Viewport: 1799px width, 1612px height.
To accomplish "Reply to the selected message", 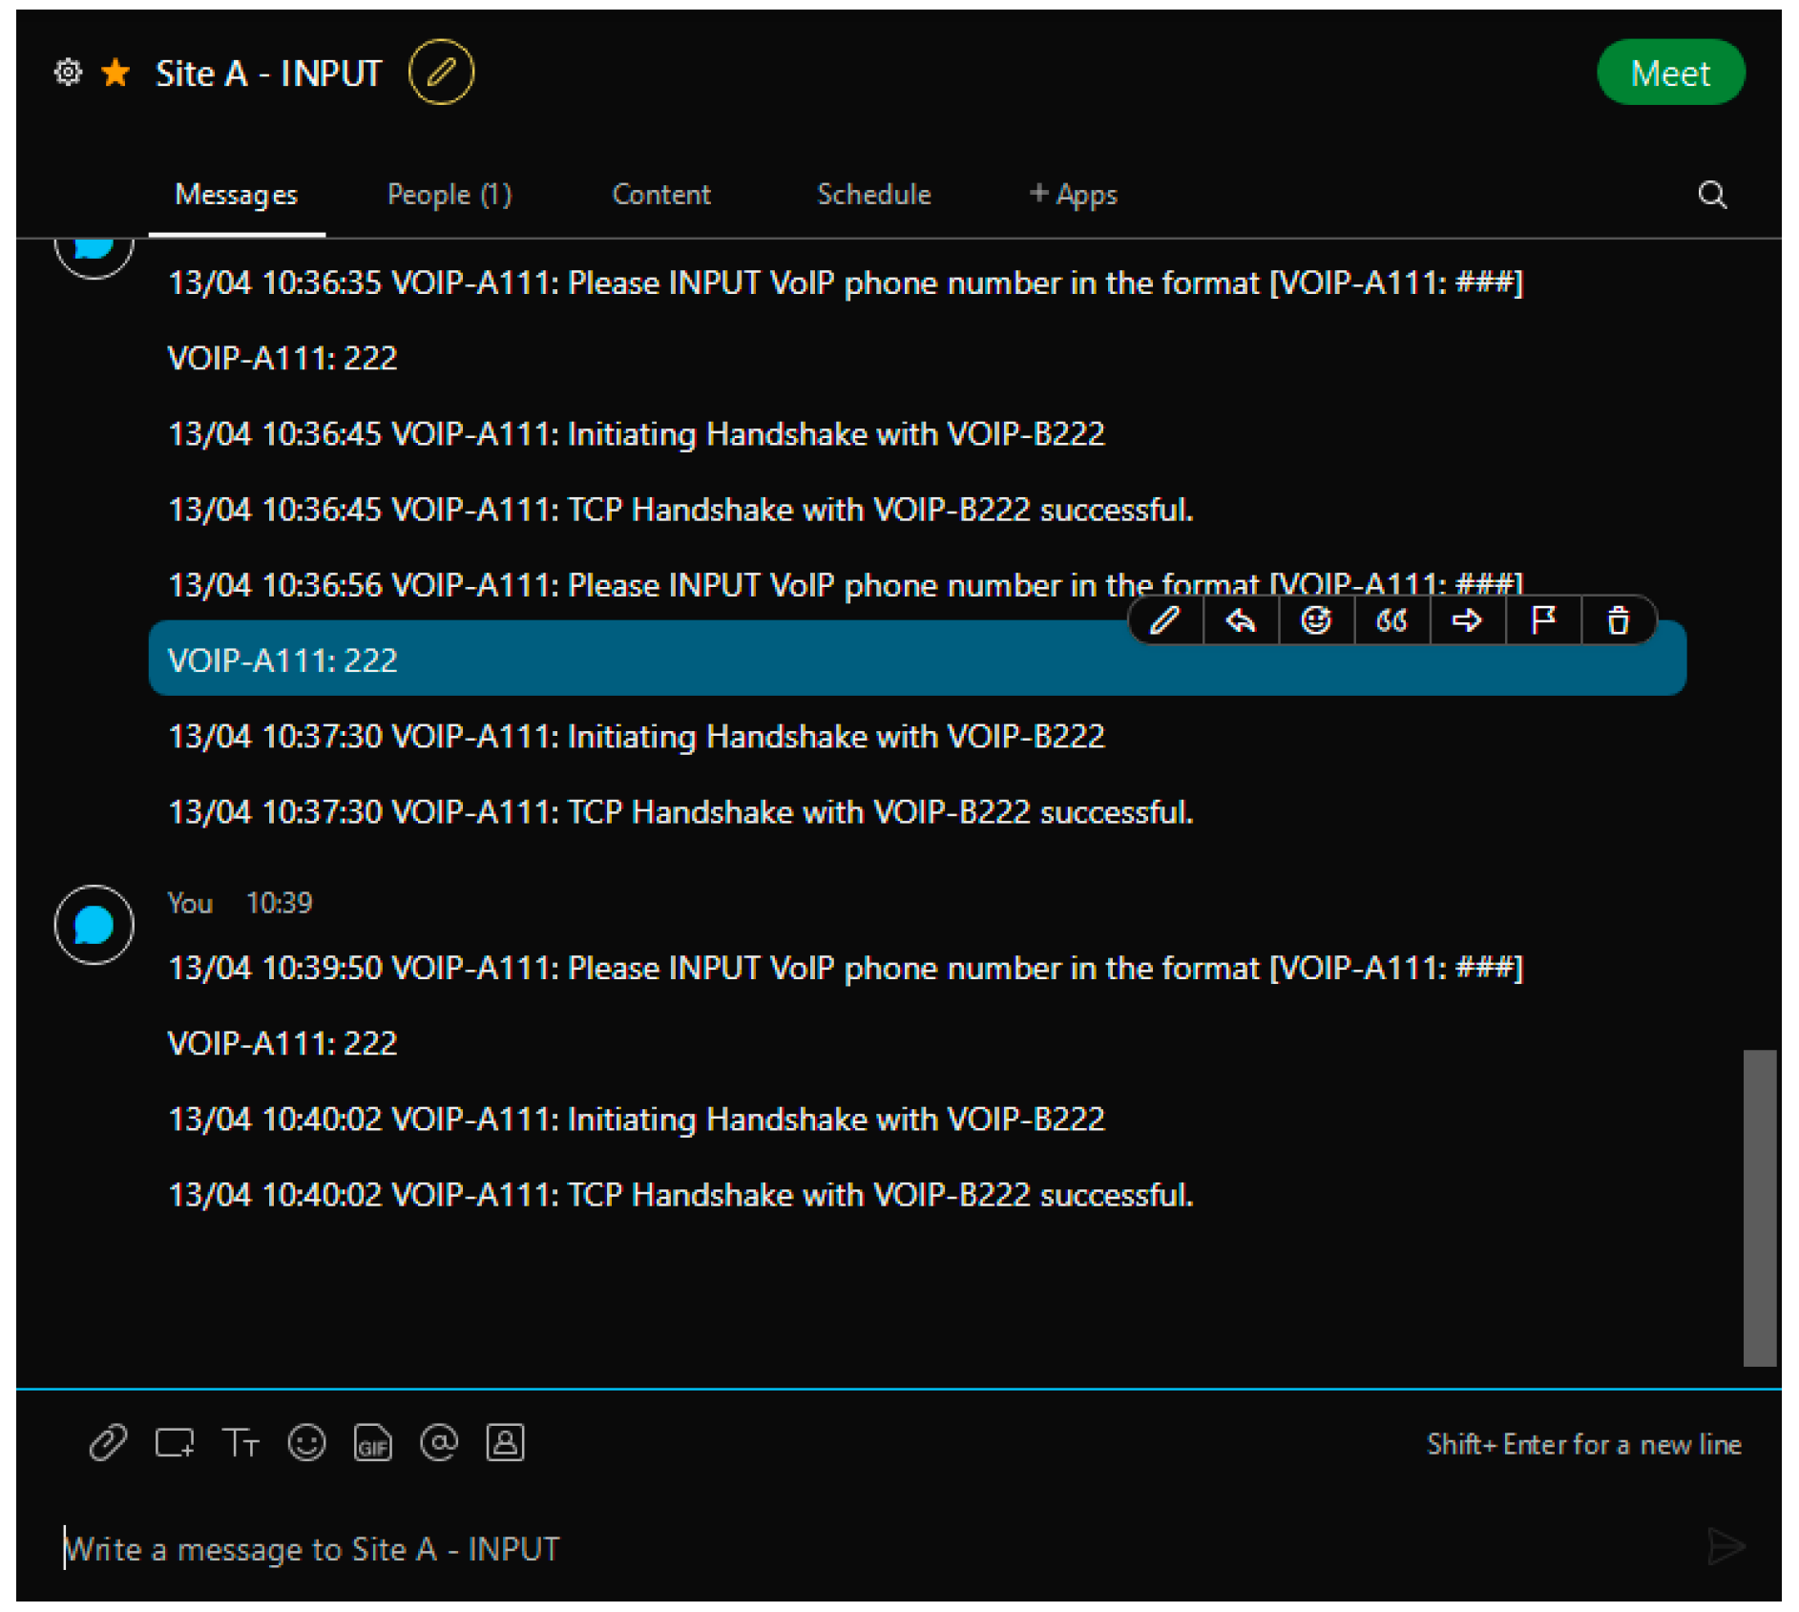I will pyautogui.click(x=1239, y=620).
